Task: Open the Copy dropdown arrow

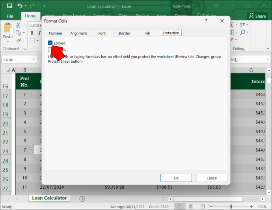Action: pyautogui.click(x=24, y=33)
